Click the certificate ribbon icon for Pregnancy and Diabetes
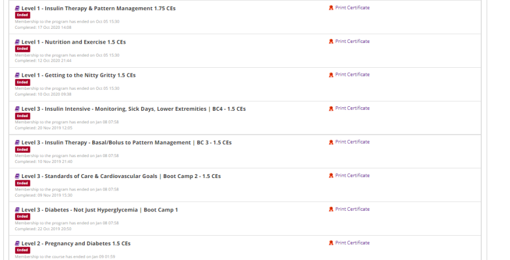510x260 pixels. pos(331,243)
